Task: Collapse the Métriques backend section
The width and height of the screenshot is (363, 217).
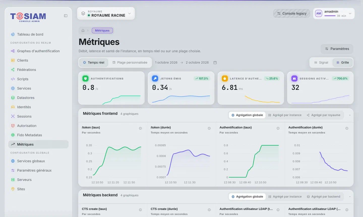Action: pyautogui.click(x=350, y=197)
